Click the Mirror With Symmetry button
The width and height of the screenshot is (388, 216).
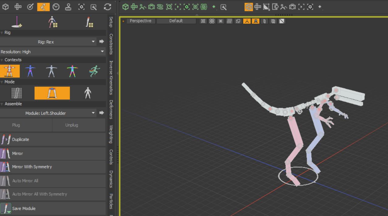pos(53,167)
